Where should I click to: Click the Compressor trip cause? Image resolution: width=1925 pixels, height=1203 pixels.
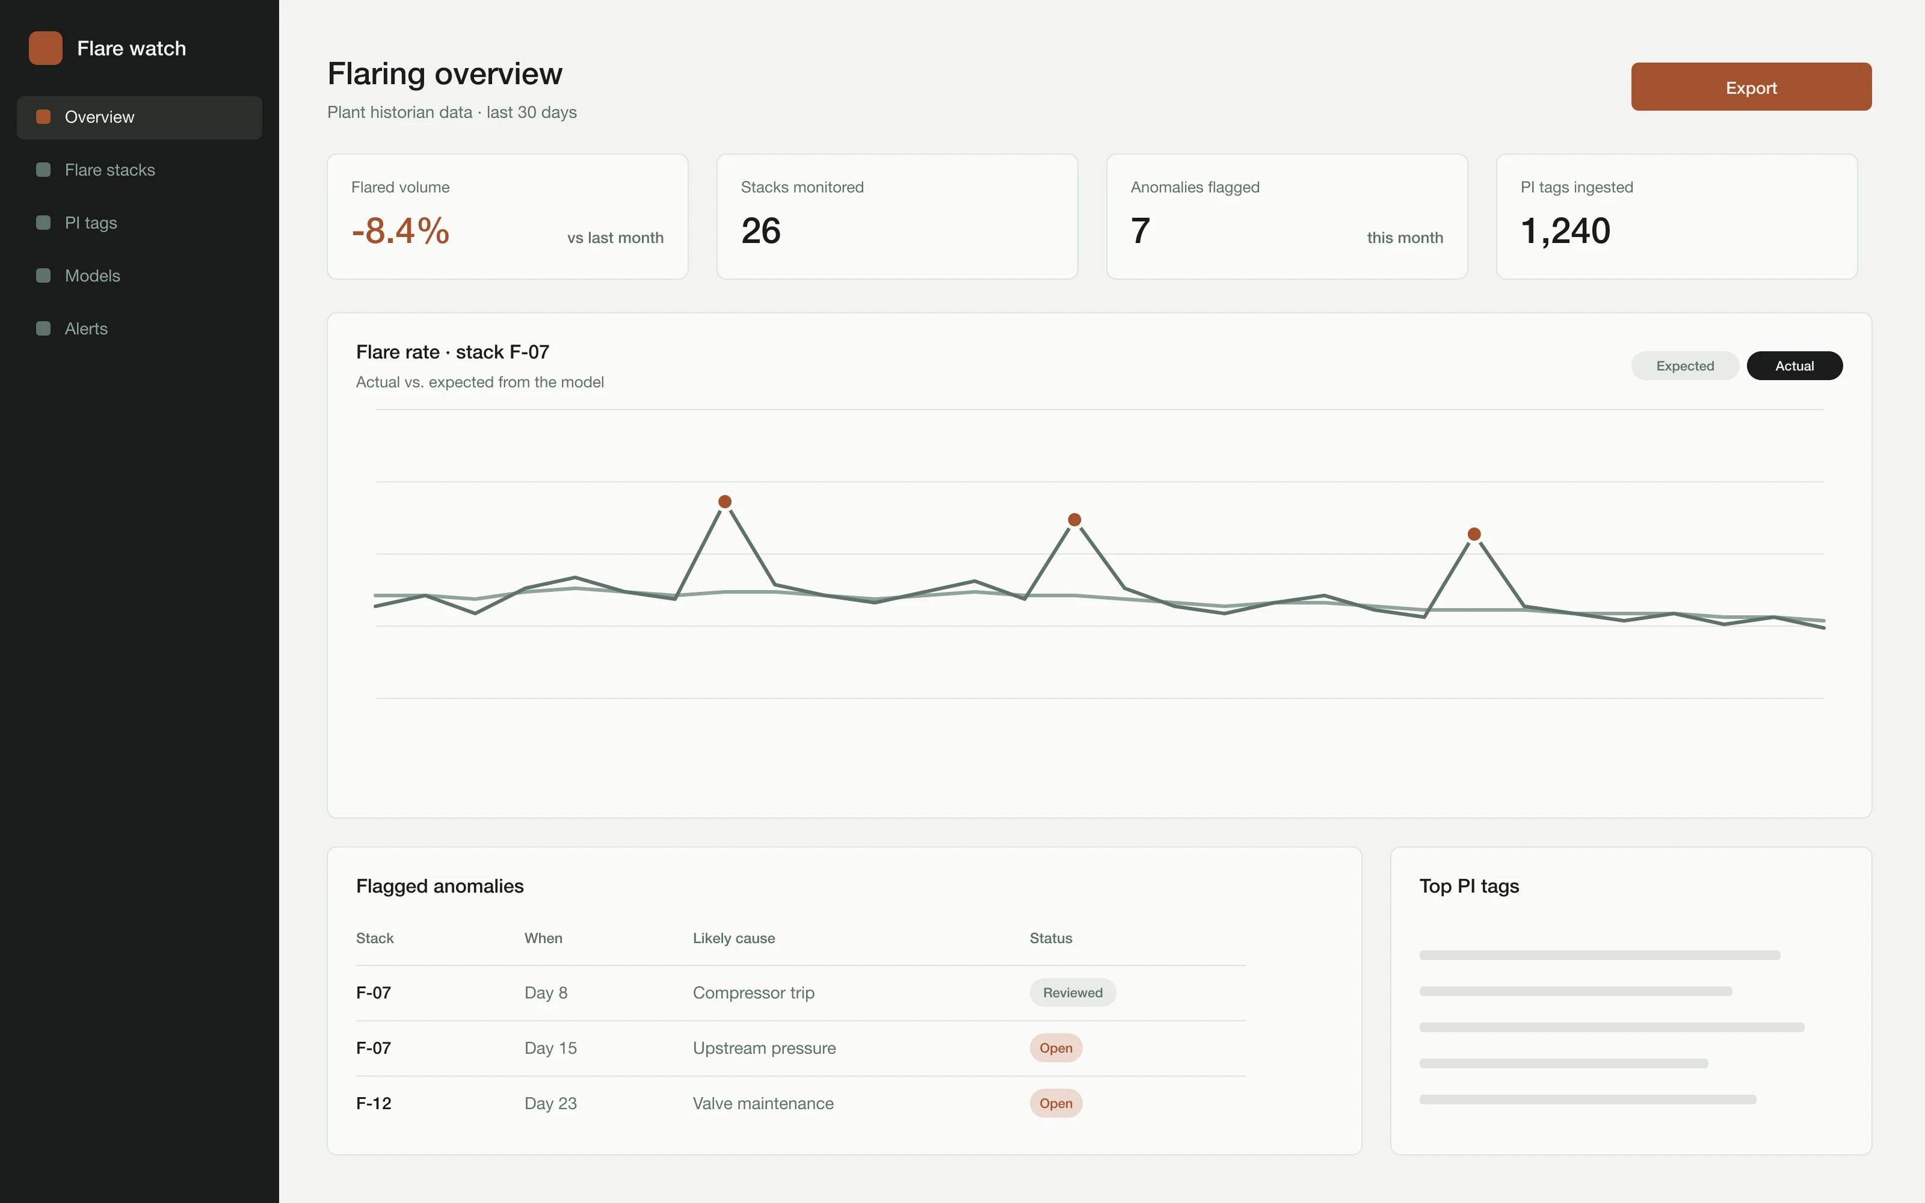pyautogui.click(x=753, y=993)
